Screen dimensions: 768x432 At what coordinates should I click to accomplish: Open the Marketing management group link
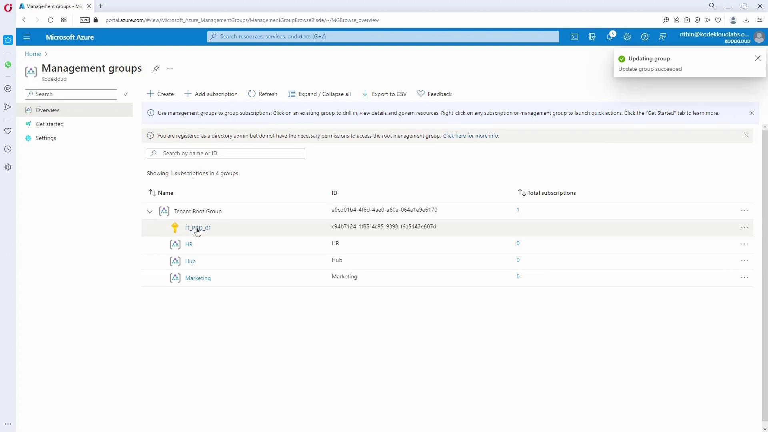click(198, 278)
